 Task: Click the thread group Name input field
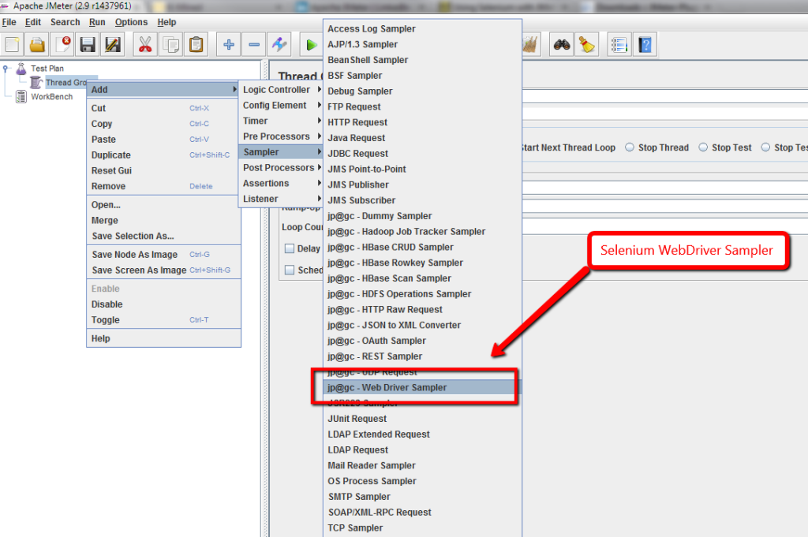[x=664, y=96]
